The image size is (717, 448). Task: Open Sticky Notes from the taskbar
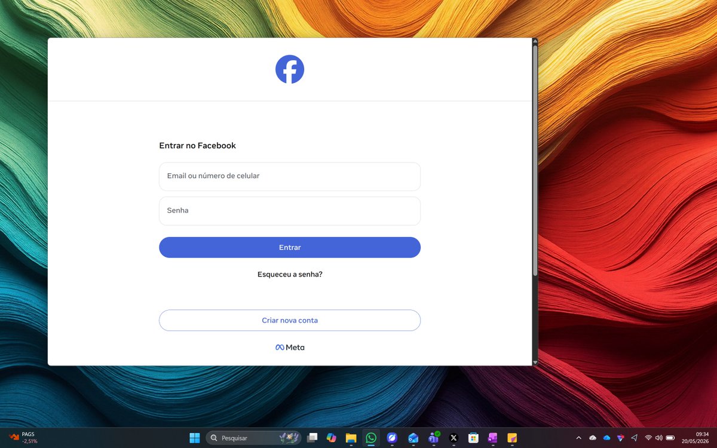(x=512, y=438)
